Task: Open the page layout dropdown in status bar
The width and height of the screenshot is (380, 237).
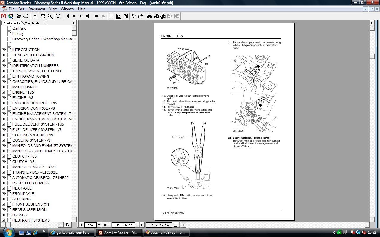Action: click(176, 225)
